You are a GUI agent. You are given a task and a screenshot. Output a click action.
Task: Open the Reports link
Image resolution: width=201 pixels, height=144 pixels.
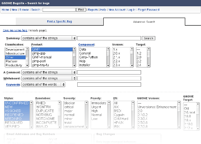click(x=93, y=10)
